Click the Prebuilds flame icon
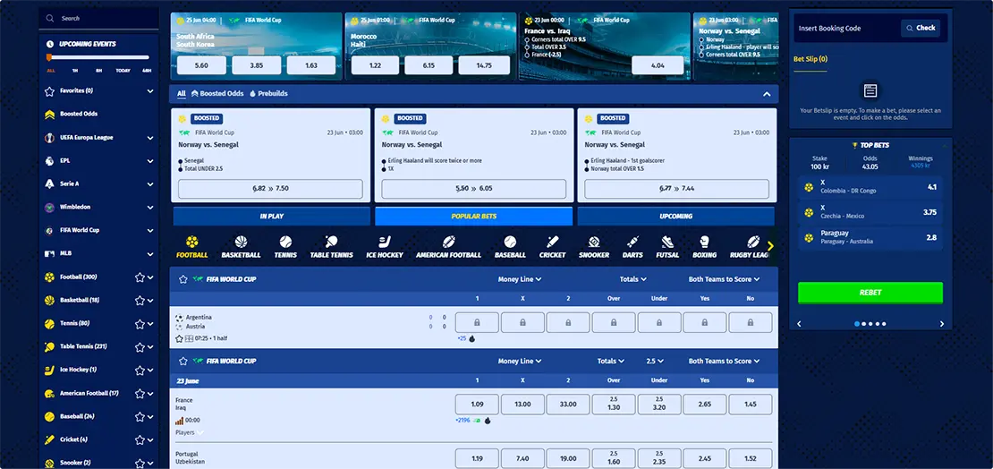The width and height of the screenshot is (993, 469). pos(252,93)
